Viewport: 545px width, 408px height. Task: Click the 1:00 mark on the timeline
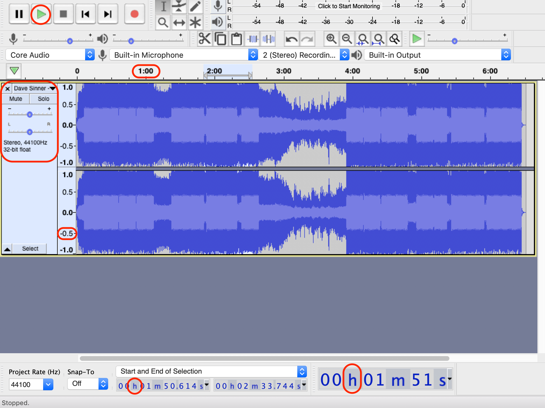click(146, 71)
